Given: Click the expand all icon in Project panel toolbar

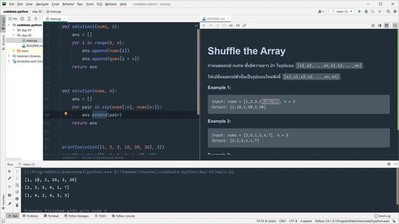Looking at the screenshot, I should coord(29,19).
